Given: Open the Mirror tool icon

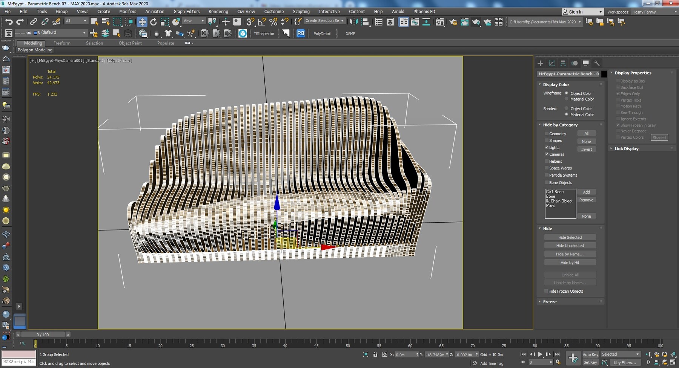Looking at the screenshot, I should point(354,21).
